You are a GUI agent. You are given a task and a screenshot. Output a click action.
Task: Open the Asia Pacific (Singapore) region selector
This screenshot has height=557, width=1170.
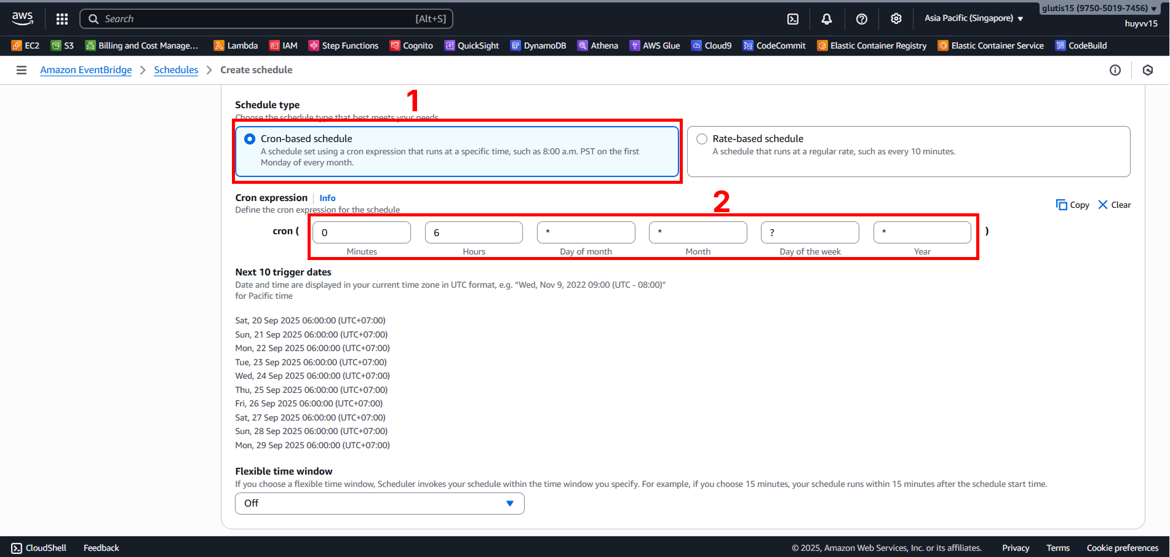[x=973, y=18]
